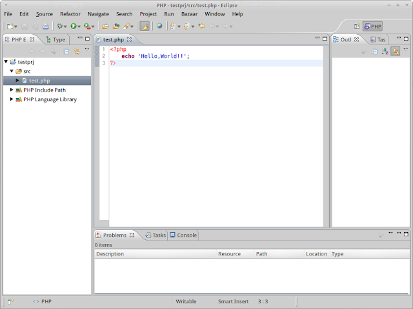Open the PHP Explorer view menu arrow
The image size is (413, 309).
point(87,49)
